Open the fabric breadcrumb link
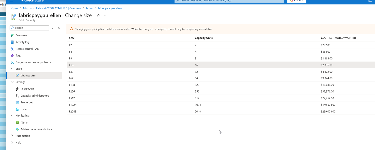This screenshot has width=375, height=150. [90, 8]
